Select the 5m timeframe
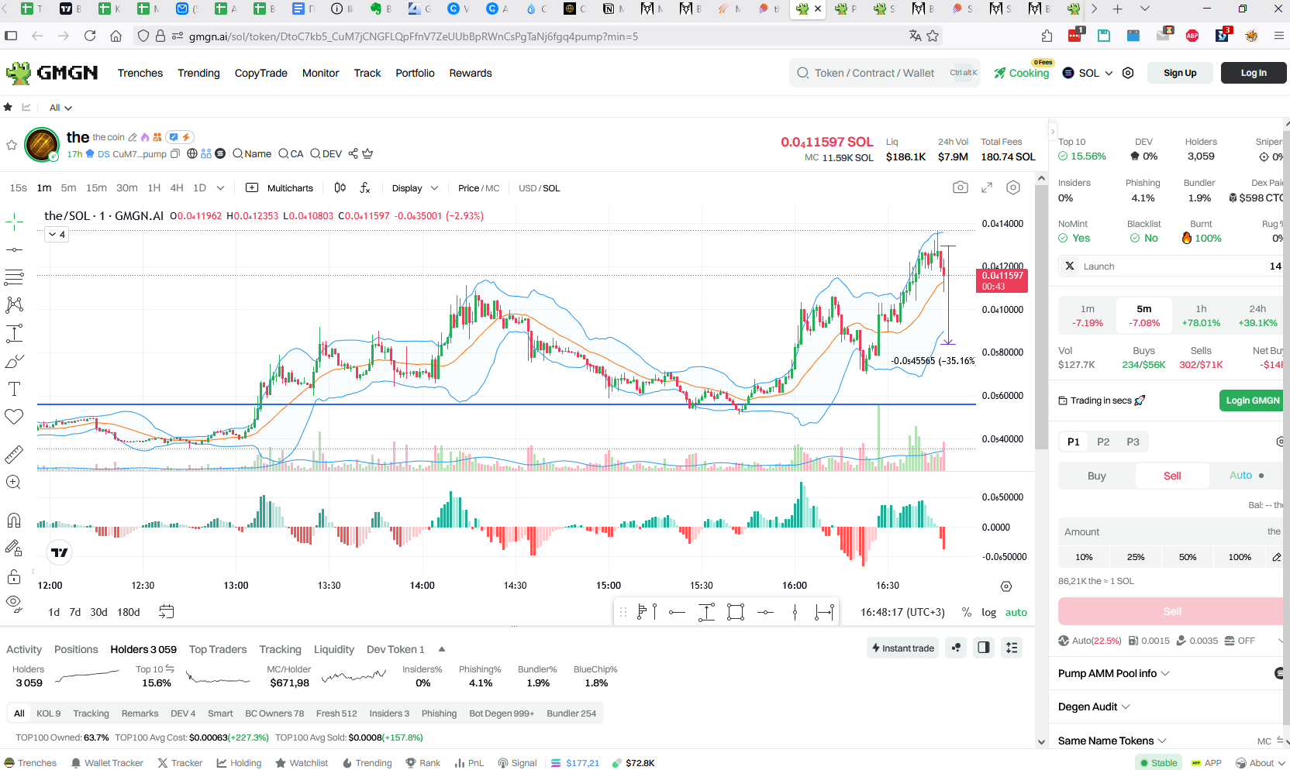 pyautogui.click(x=68, y=187)
